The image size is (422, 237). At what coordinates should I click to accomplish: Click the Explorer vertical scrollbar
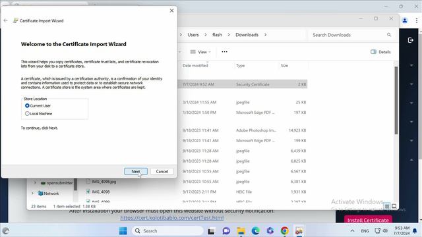point(396,100)
